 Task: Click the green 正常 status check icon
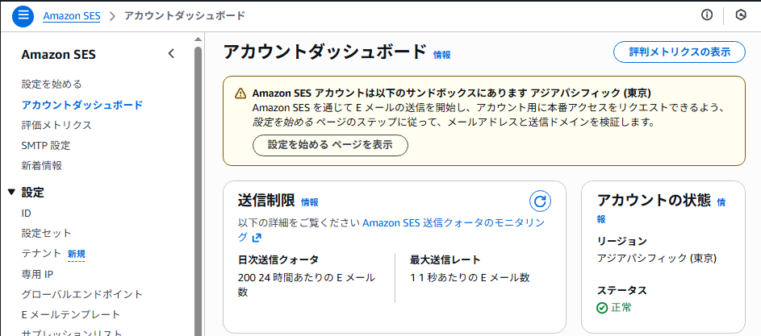tap(602, 307)
